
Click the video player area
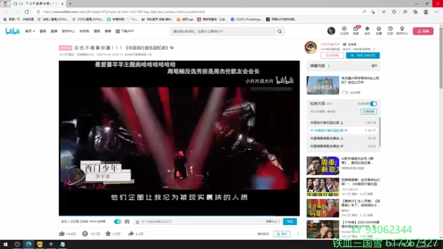(x=179, y=138)
